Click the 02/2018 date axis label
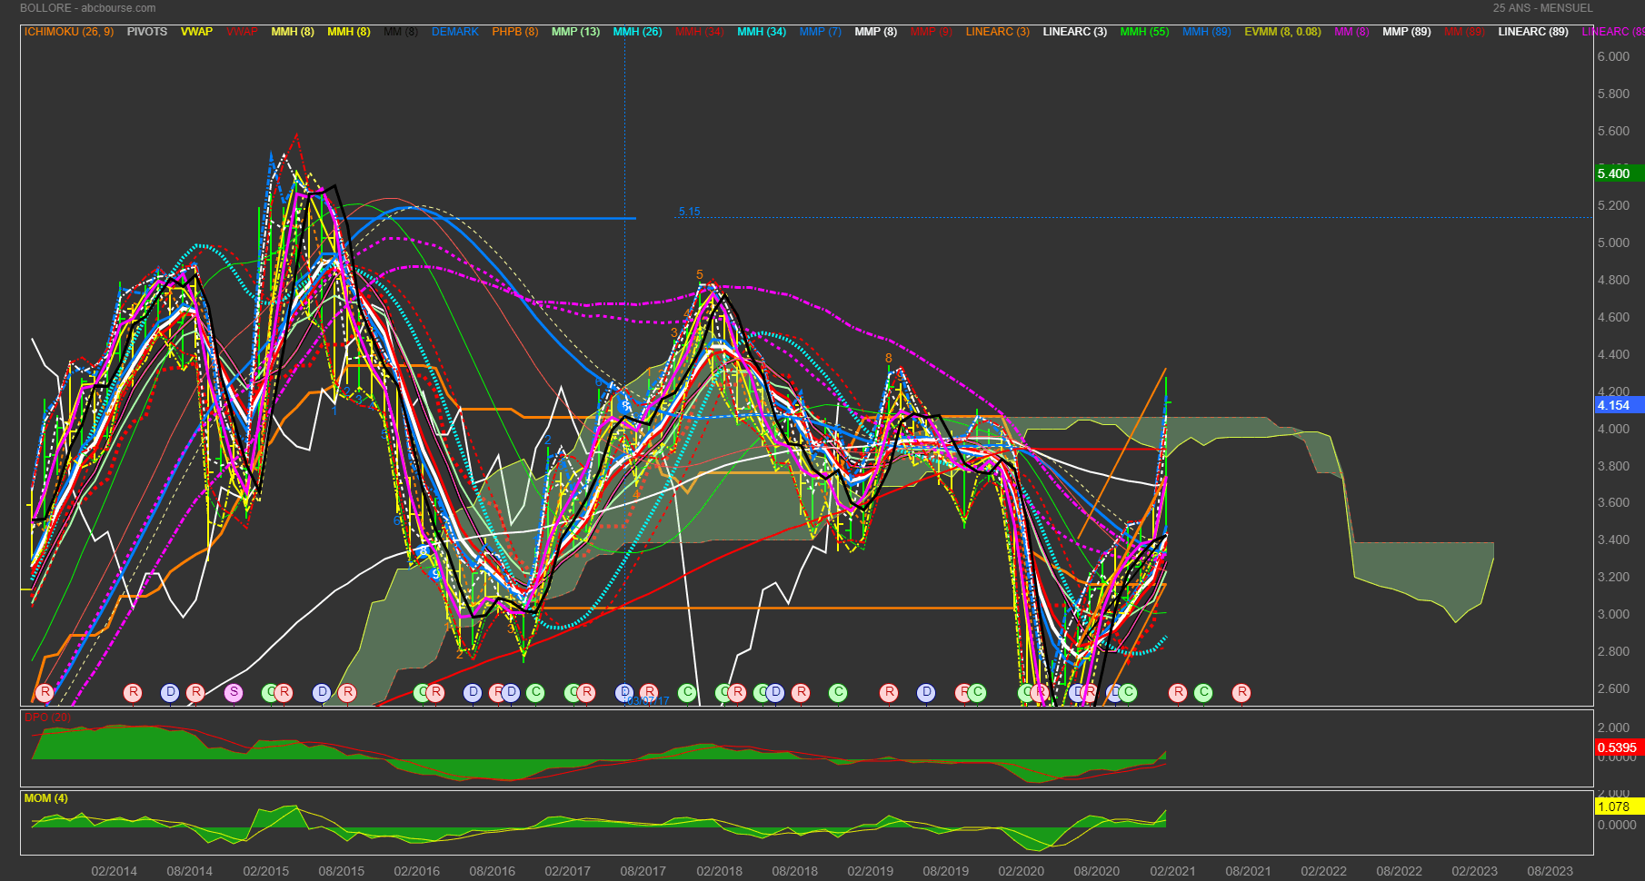 (720, 871)
